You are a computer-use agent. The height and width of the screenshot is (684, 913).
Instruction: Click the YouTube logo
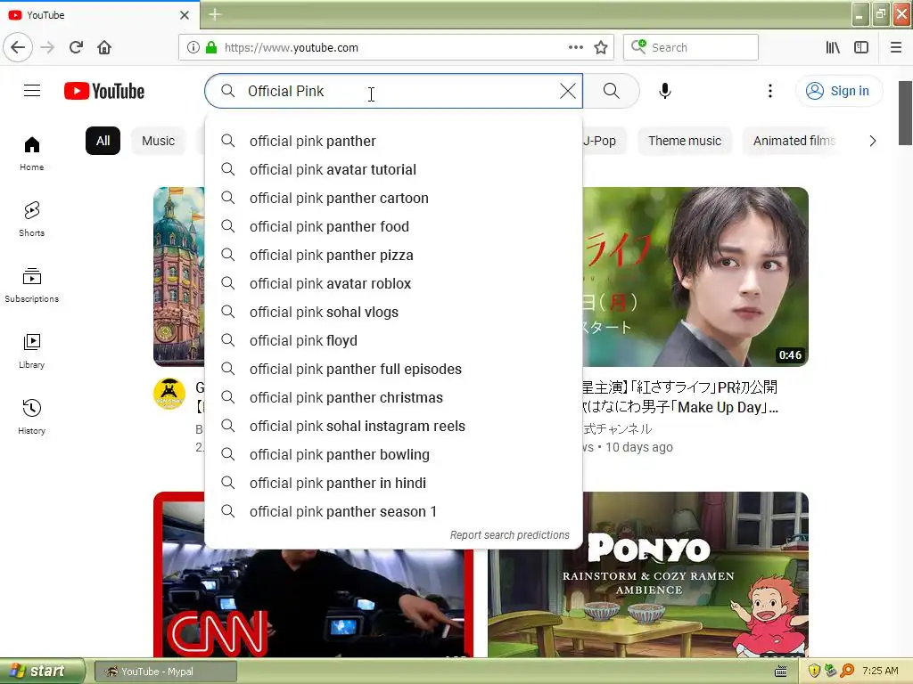[104, 92]
